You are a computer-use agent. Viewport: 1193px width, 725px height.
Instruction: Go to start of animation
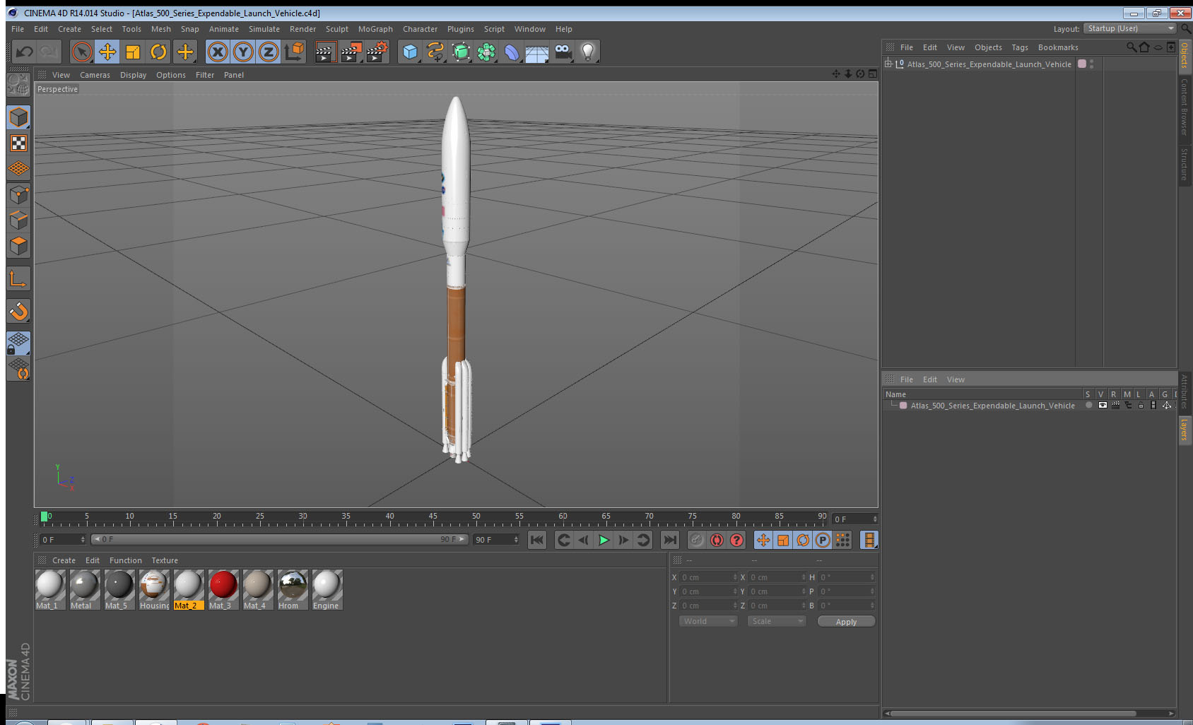tap(537, 540)
